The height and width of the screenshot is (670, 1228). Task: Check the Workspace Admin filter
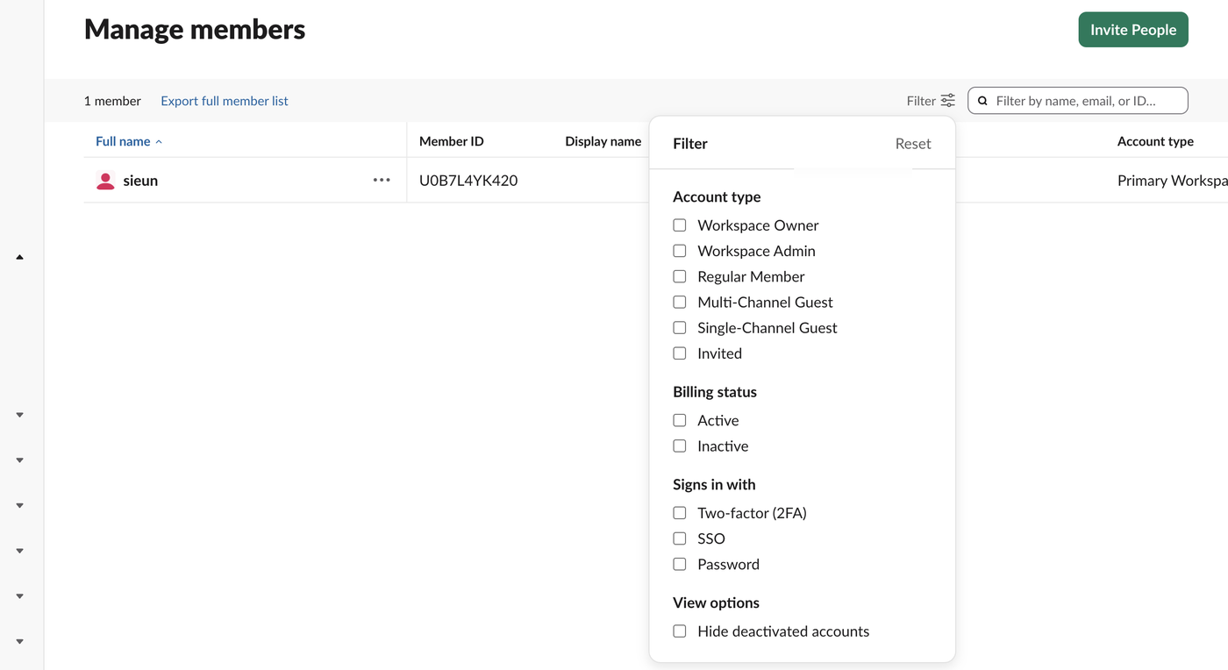pos(680,251)
